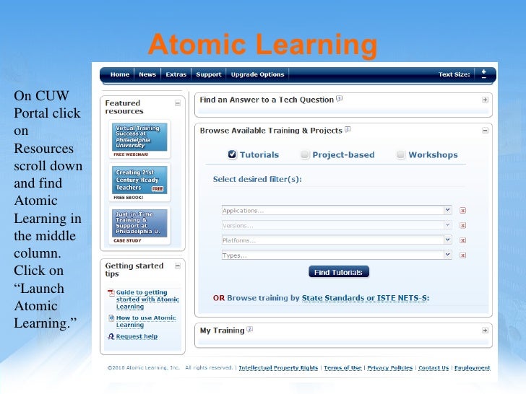Open the Platforms dropdown
Image resolution: width=526 pixels, height=394 pixels.
click(x=337, y=240)
